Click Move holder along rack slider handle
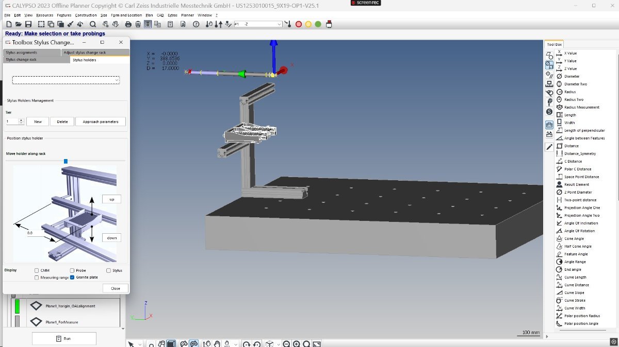Viewport: 619px width, 347px height. 66,161
